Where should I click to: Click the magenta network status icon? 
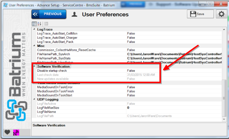pos(16,132)
